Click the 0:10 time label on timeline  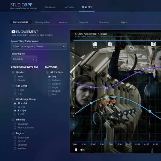(x=84, y=144)
